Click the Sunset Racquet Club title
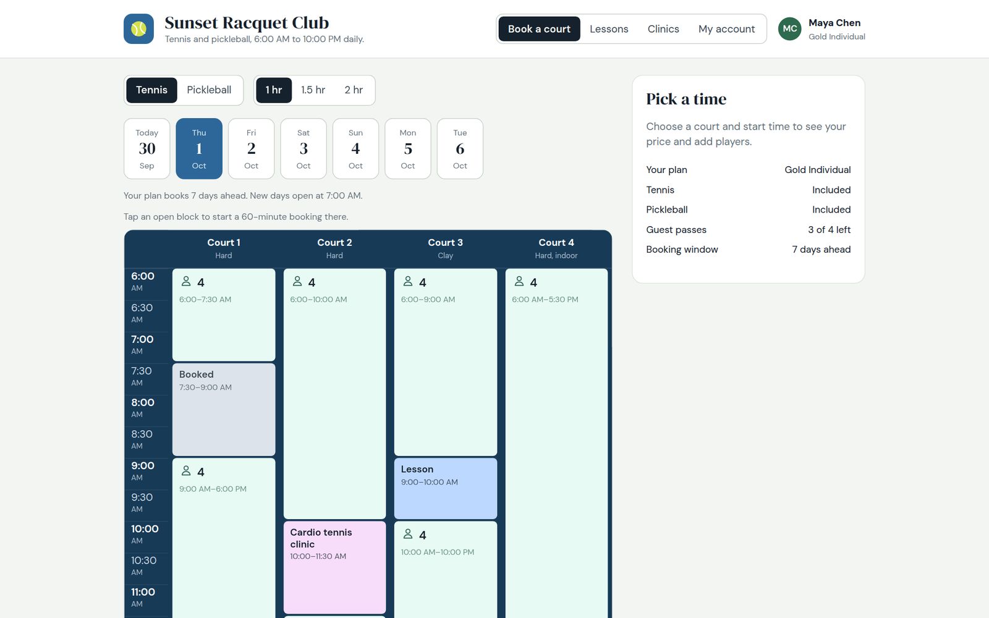Viewport: 989px width, 618px height. pyautogui.click(x=247, y=23)
